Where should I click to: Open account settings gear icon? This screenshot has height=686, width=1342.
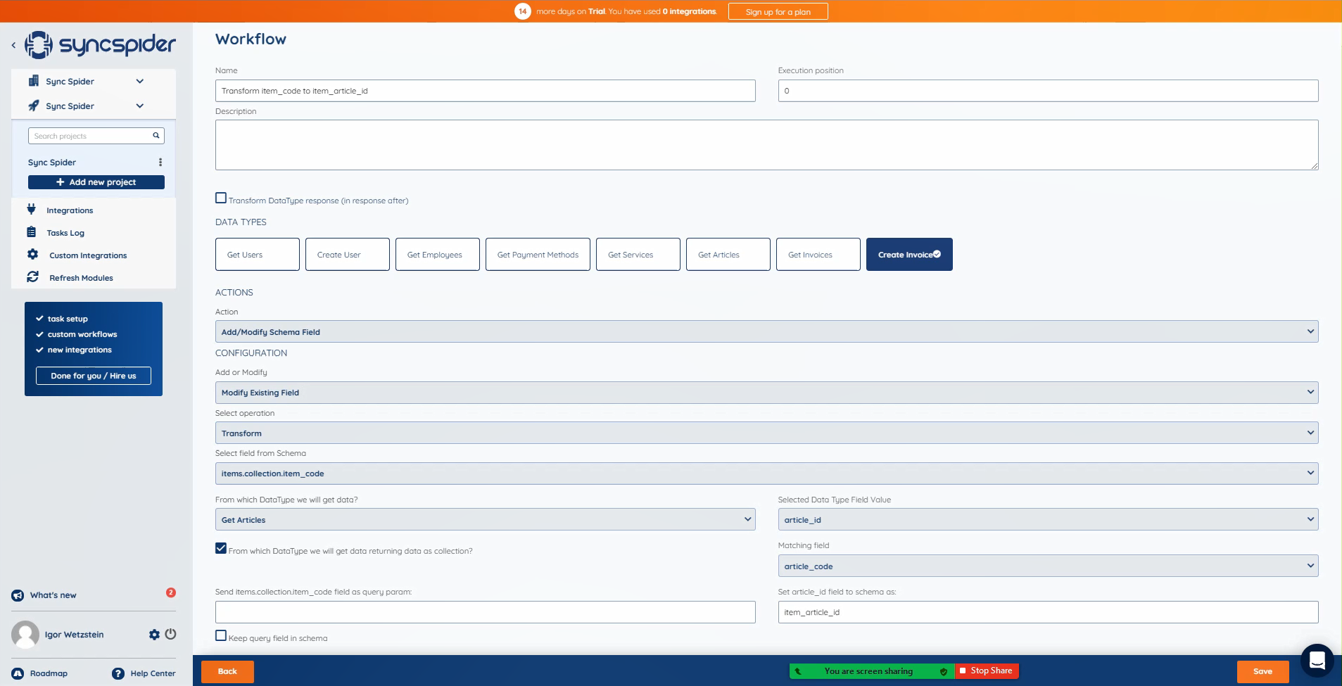coord(154,635)
